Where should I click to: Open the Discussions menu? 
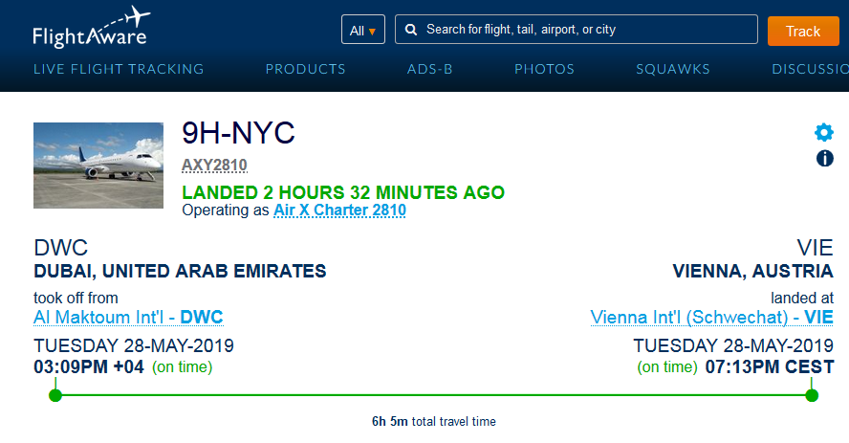pos(810,69)
